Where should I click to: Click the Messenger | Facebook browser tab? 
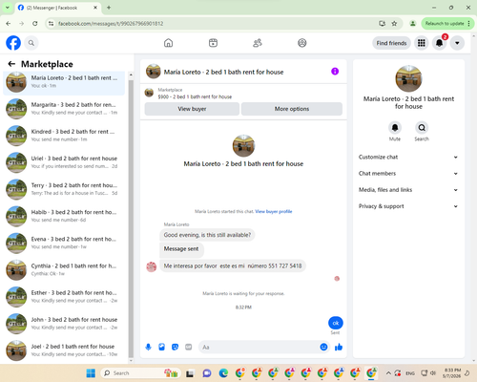[x=57, y=8]
